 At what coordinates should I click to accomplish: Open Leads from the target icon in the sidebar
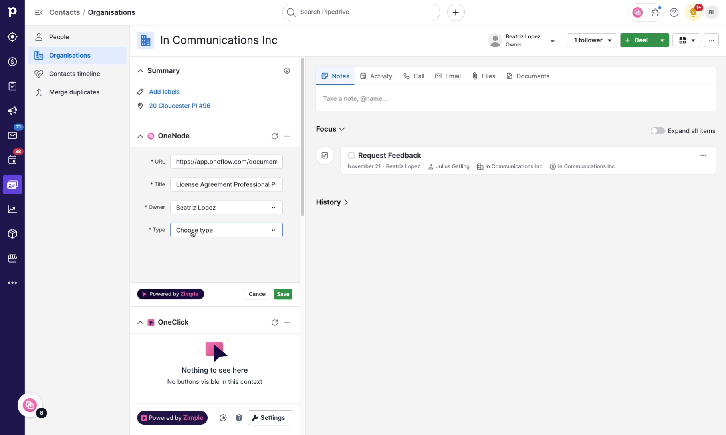[12, 37]
